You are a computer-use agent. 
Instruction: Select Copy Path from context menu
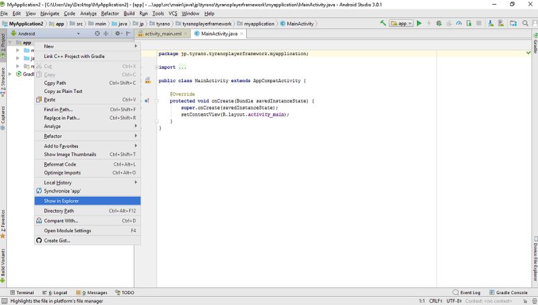click(87, 83)
